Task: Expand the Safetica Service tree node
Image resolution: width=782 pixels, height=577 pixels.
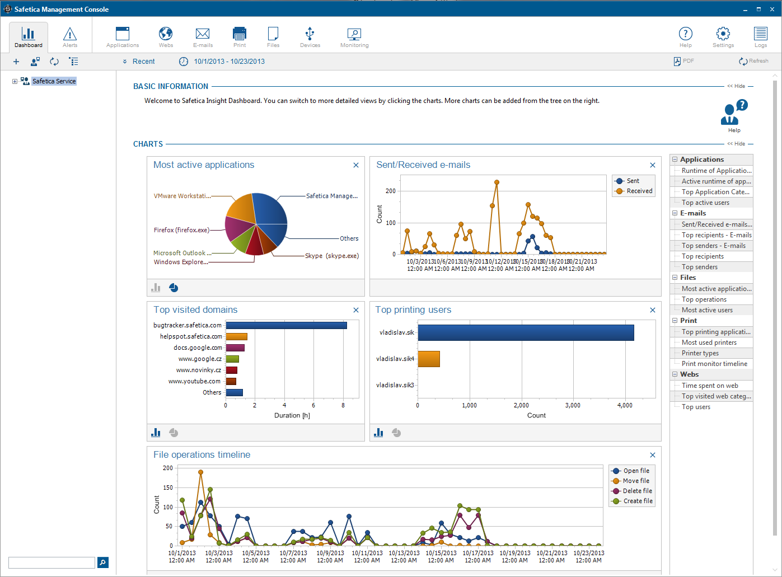Action: pyautogui.click(x=15, y=81)
